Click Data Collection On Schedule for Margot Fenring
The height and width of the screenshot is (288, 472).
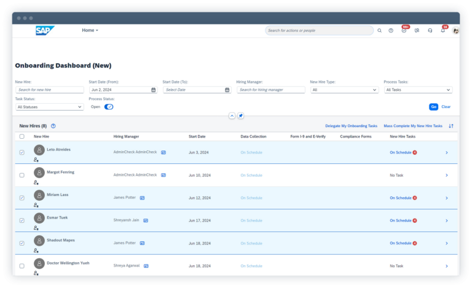coord(251,175)
